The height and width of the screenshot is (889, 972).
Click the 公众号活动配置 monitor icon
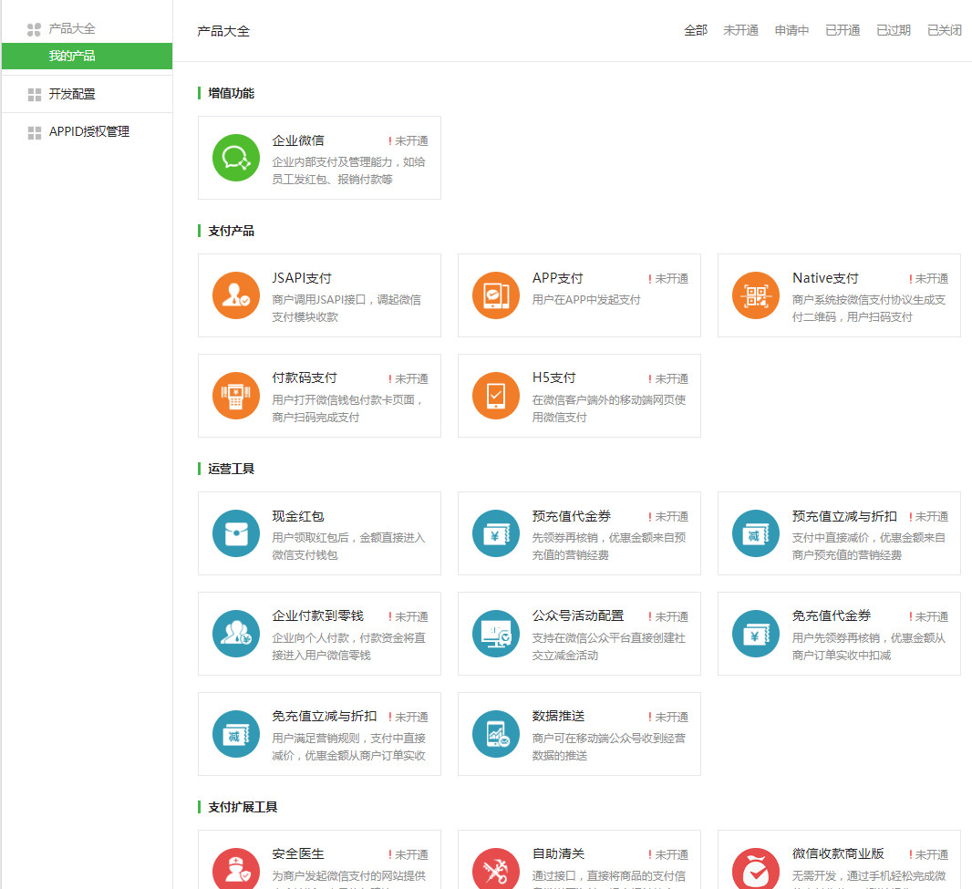[495, 634]
